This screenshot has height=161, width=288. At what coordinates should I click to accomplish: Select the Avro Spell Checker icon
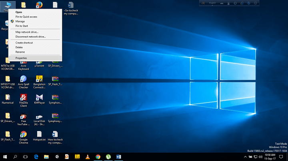pos(24,82)
